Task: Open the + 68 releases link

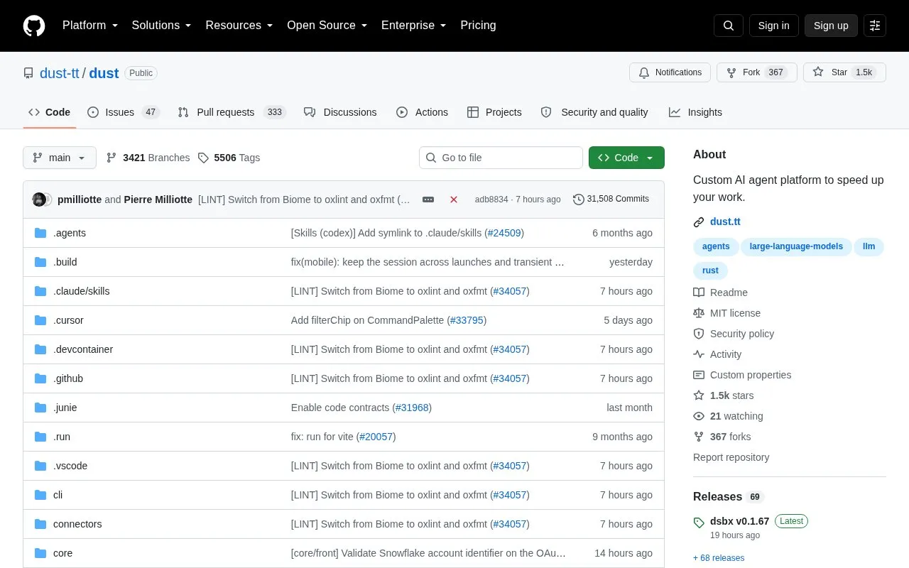Action: pos(719,558)
